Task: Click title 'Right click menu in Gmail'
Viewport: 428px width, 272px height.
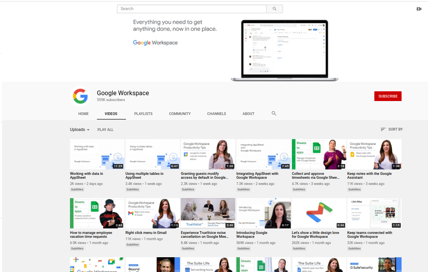Action: coord(146,233)
